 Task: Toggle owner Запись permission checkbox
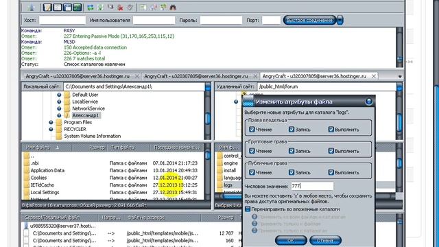(292, 130)
